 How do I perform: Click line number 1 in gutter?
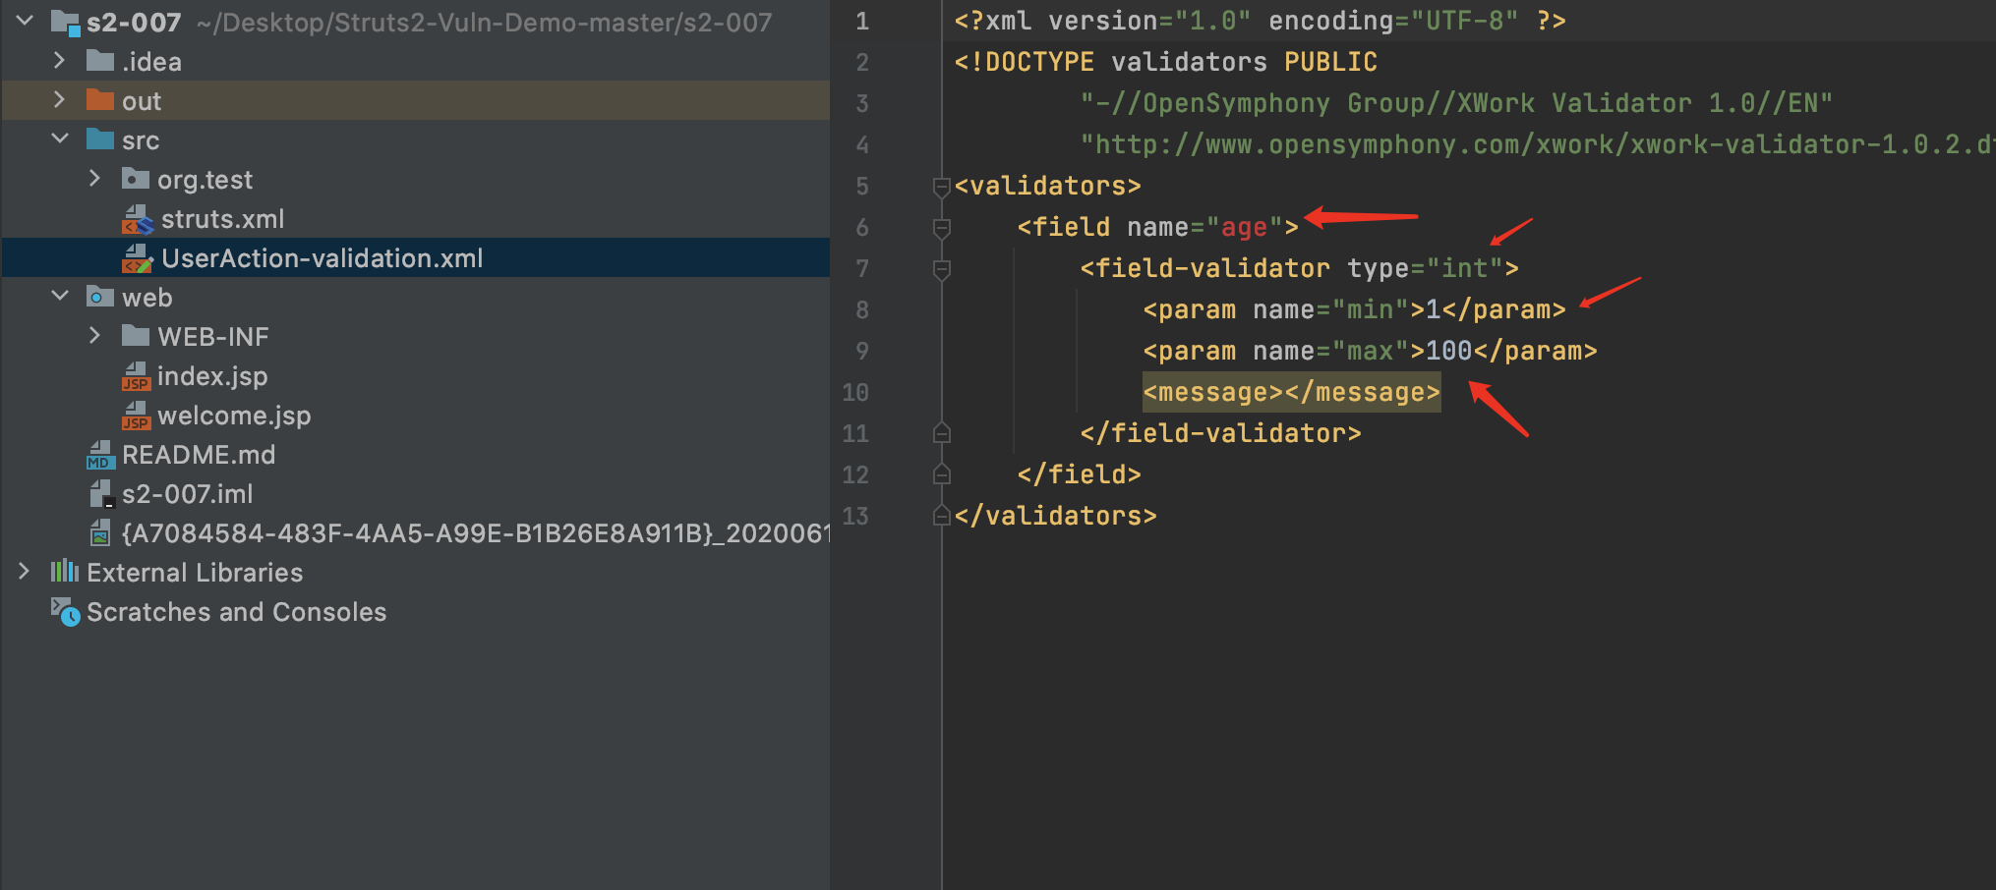coord(861,21)
